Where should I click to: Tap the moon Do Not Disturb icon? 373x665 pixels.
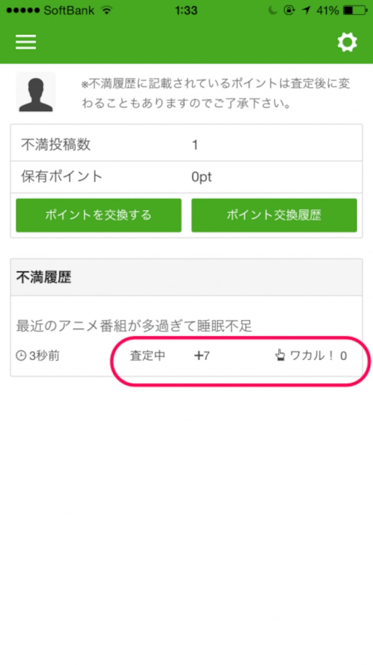pyautogui.click(x=273, y=10)
